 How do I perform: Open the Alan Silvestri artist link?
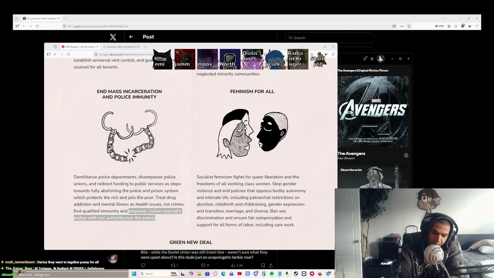(346, 158)
